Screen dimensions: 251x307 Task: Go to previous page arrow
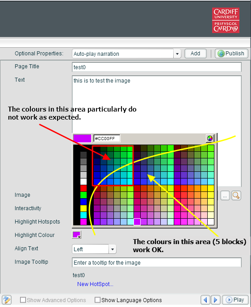click(205, 300)
